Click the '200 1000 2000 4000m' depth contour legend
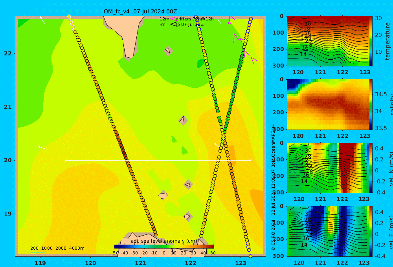 pos(57,248)
